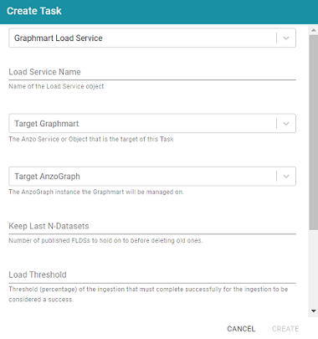This screenshot has height=339, width=318.
Task: Click the chevron arrow in Target AnzoGraph box
Action: coord(286,177)
